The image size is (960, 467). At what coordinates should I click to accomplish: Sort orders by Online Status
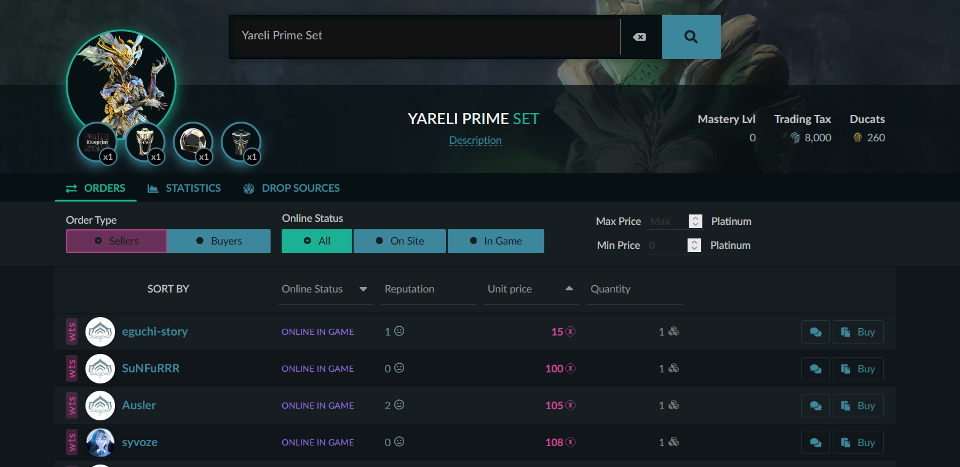325,289
